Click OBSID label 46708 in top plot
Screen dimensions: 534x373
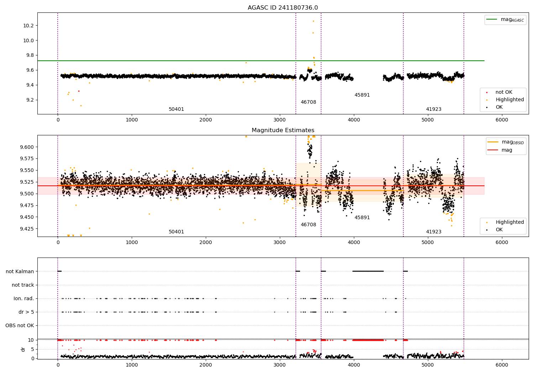click(308, 102)
